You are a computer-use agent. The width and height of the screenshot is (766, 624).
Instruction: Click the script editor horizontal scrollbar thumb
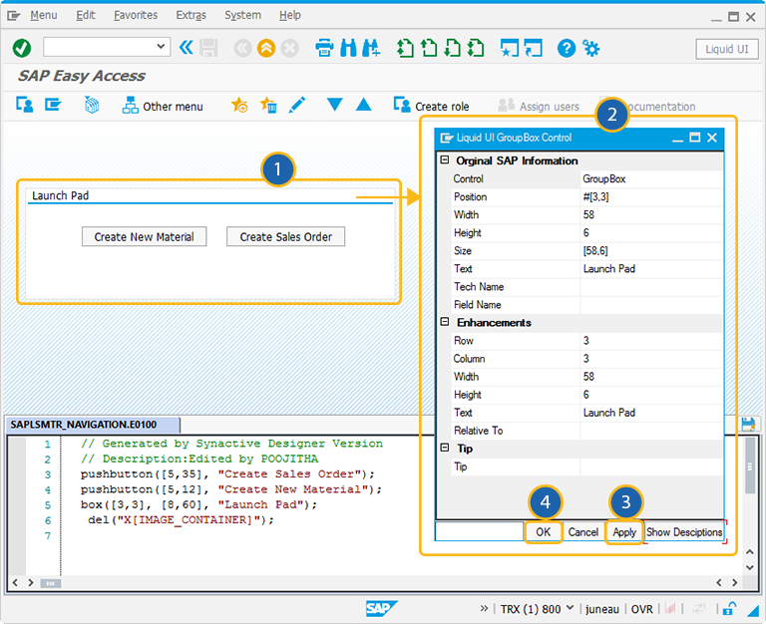(x=50, y=583)
